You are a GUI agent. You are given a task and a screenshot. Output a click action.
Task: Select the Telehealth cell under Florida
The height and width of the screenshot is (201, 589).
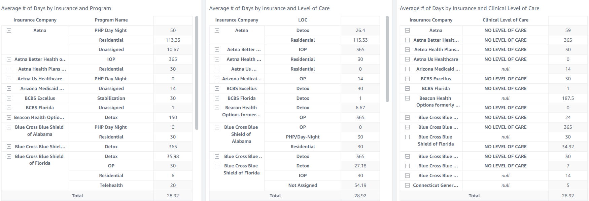click(111, 185)
